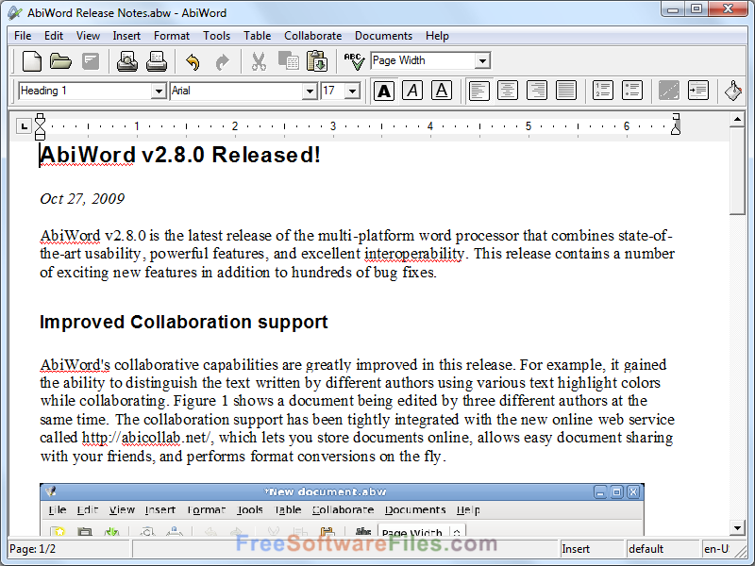Image resolution: width=755 pixels, height=566 pixels.
Task: Maximize the AbiWord window
Action: click(x=696, y=9)
